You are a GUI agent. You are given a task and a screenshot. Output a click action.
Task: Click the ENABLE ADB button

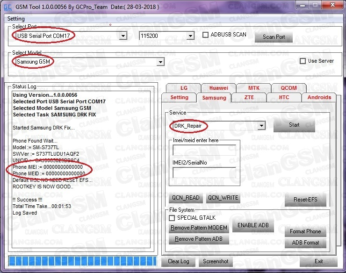coord(253,225)
